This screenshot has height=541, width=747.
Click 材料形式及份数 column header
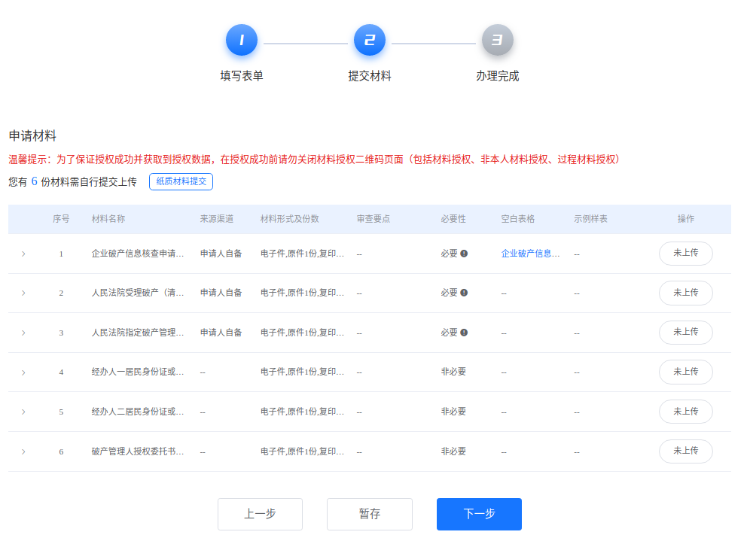tap(290, 219)
